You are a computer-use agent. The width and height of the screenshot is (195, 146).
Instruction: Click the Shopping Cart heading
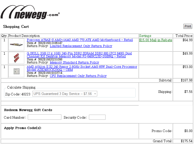[16, 27]
